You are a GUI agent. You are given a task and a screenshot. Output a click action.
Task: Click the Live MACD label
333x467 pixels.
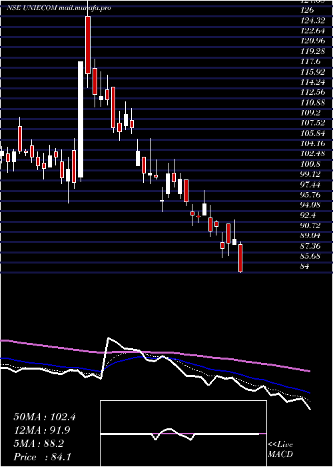280,450
